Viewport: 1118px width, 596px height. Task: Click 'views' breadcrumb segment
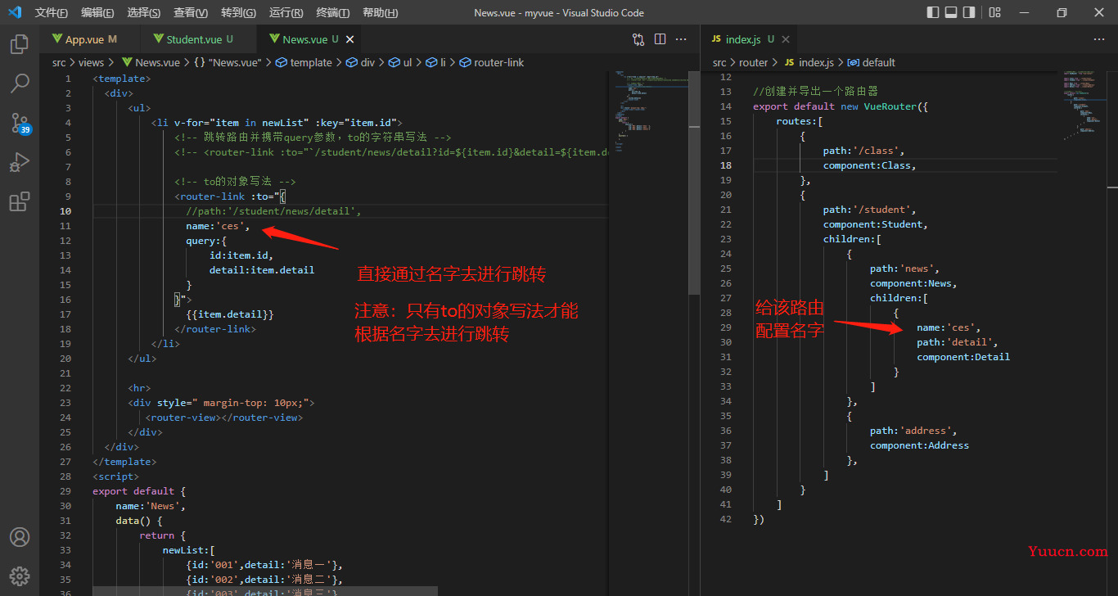[91, 62]
